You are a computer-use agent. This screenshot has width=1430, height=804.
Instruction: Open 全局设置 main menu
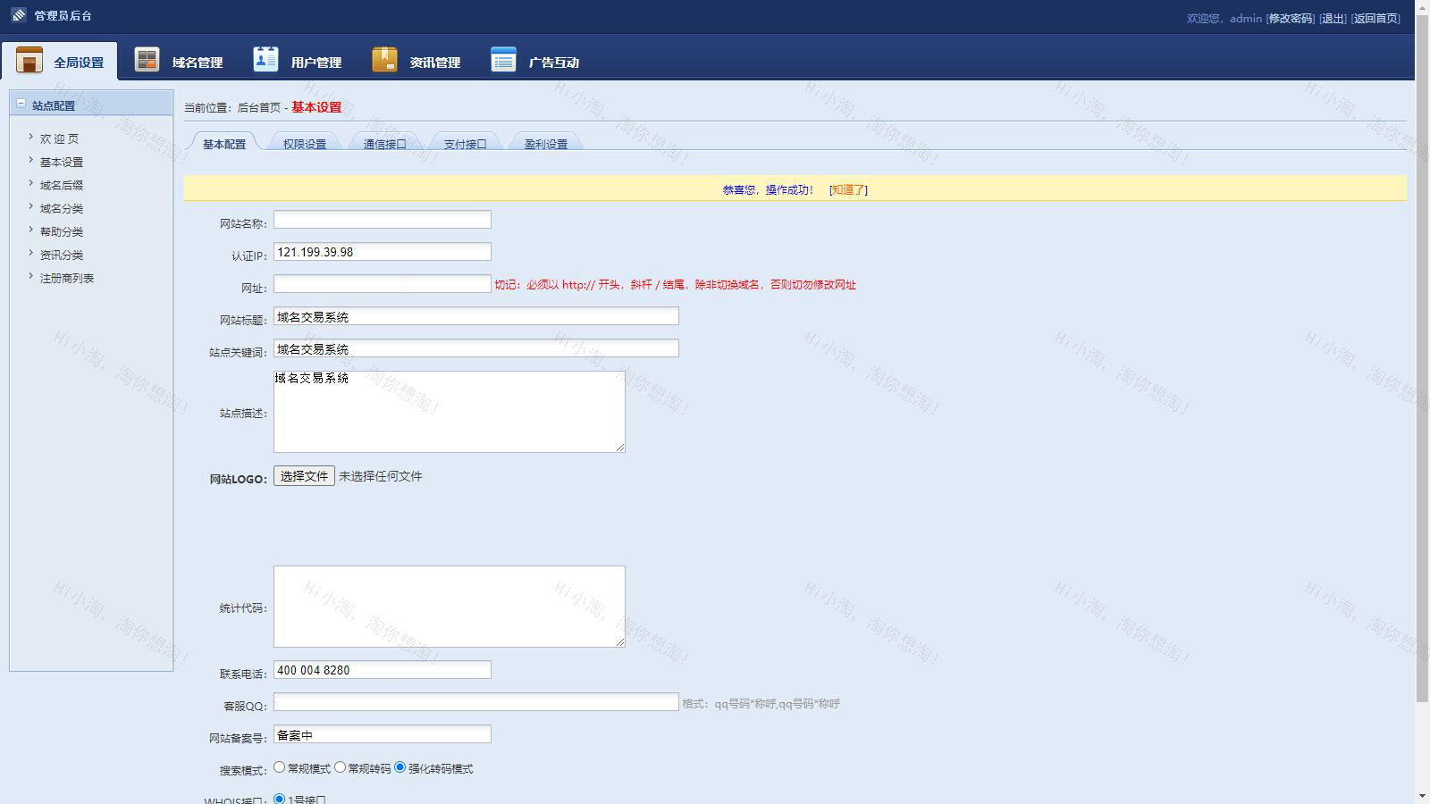[60, 61]
